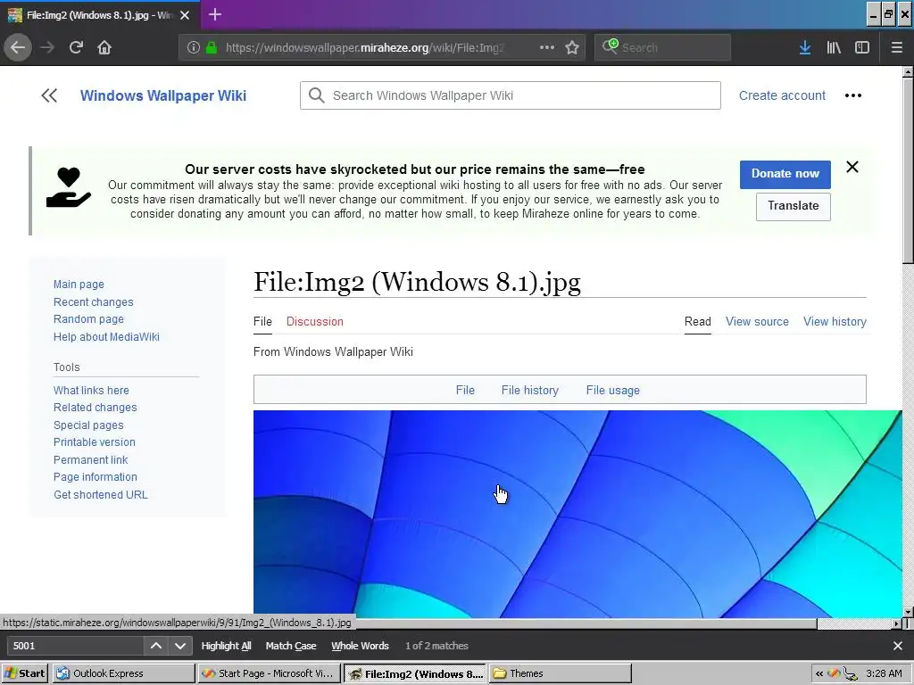The width and height of the screenshot is (914, 685).
Task: Open Main page sidebar link
Action: pos(79,285)
